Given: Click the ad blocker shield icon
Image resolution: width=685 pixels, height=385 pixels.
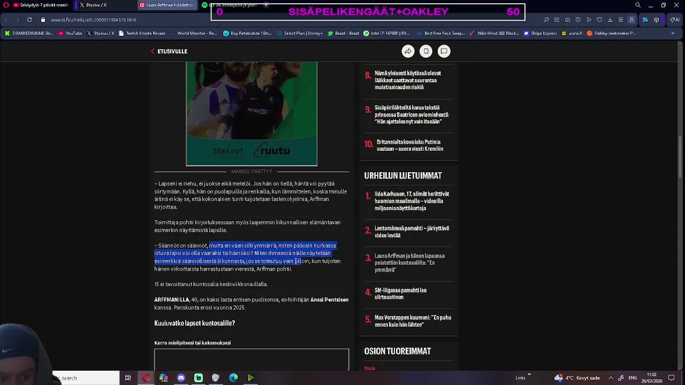Looking at the screenshot, I should (579, 20).
